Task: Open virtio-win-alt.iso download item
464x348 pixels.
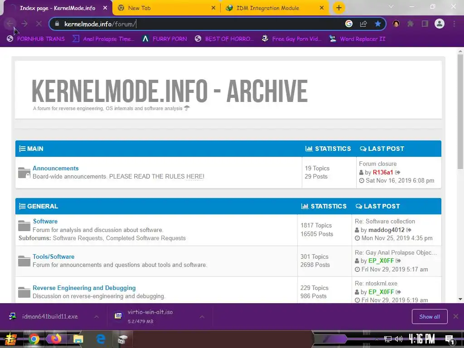Action: (150, 316)
